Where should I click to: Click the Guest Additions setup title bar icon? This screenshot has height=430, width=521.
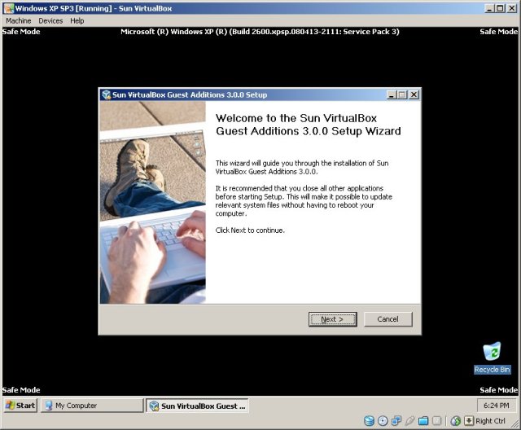coord(107,94)
